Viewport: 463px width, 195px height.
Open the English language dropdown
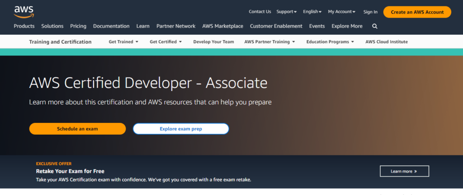[x=312, y=12]
